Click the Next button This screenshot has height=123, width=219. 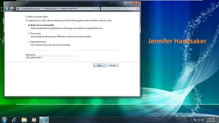99,65
